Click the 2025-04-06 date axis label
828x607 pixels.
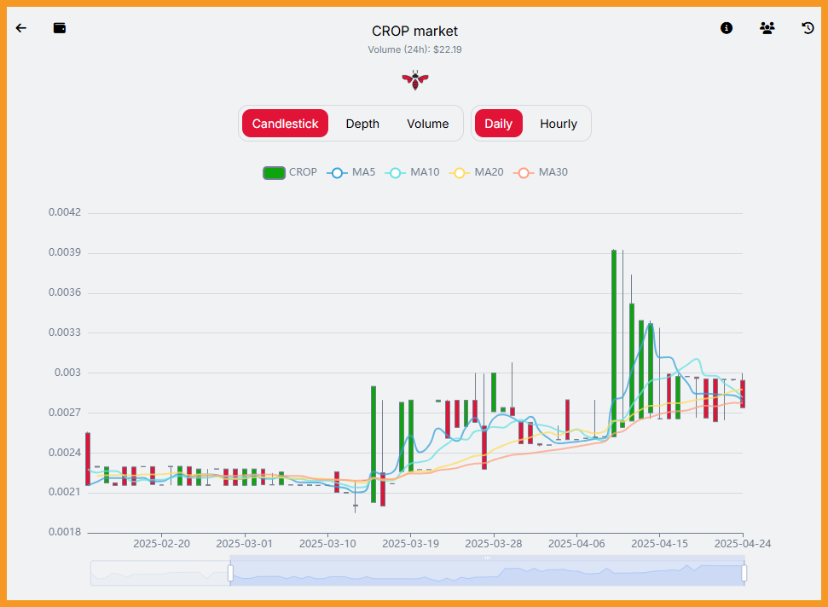point(576,544)
